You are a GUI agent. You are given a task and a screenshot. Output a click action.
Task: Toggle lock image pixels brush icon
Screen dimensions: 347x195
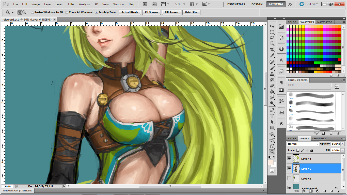303,150
